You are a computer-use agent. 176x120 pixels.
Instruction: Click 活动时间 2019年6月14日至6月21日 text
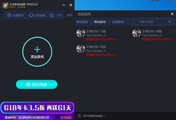27,117
